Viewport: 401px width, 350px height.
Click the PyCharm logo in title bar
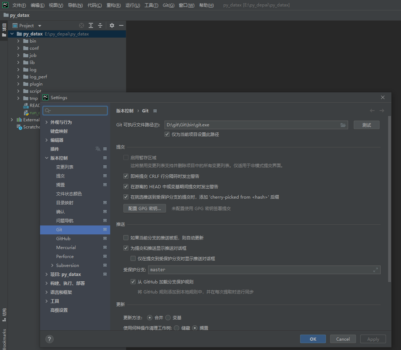(5, 5)
